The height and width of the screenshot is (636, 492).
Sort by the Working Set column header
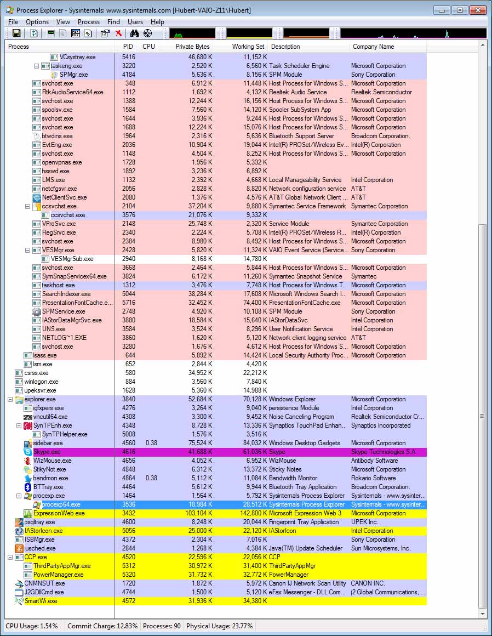[x=241, y=47]
